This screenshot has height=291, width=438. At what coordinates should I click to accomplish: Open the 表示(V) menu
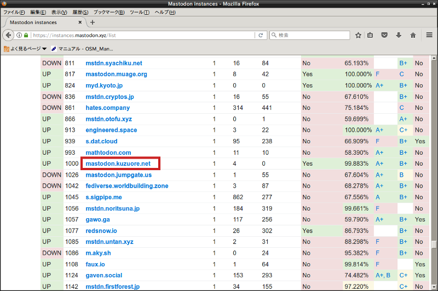click(x=59, y=12)
